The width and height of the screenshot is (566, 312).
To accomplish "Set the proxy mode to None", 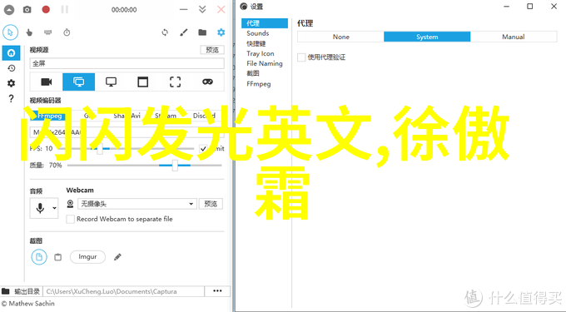I will (340, 37).
